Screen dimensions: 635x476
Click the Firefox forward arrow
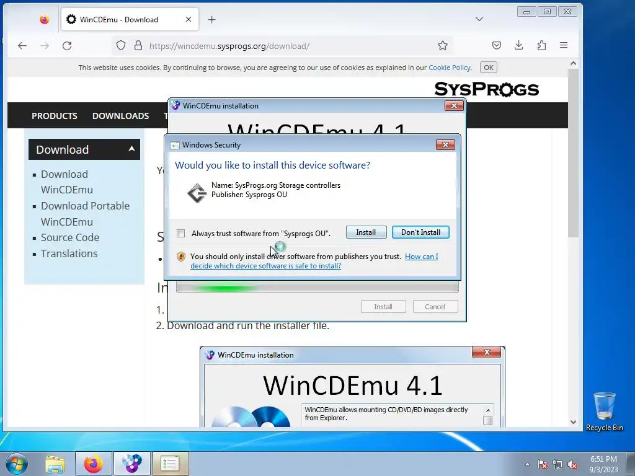pyautogui.click(x=45, y=46)
